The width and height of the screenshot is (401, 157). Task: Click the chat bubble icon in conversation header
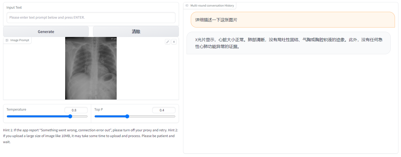click(x=187, y=6)
